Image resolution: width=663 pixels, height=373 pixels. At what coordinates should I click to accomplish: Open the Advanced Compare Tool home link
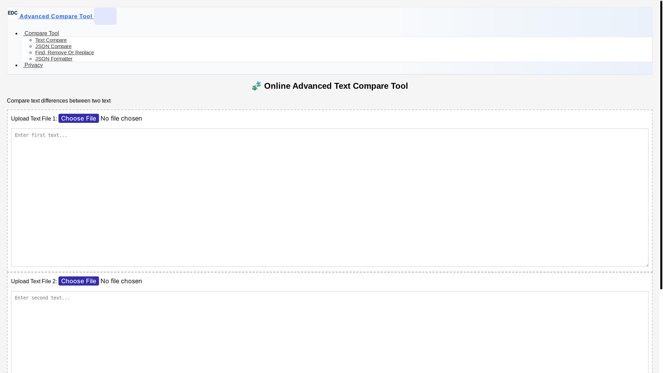(x=56, y=16)
